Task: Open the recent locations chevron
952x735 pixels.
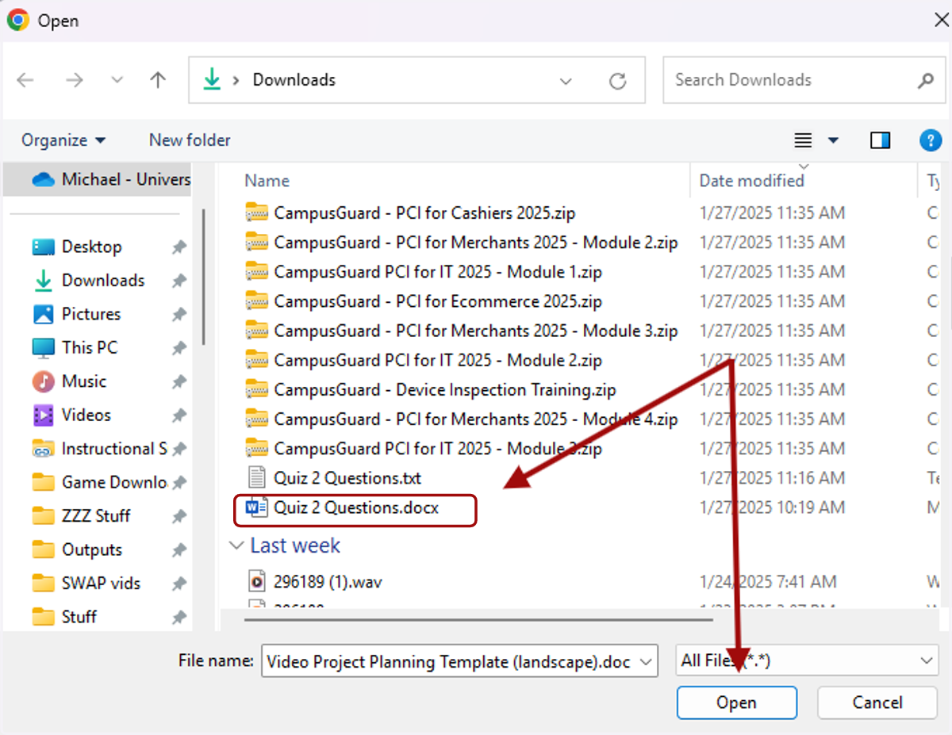Action: tap(117, 80)
